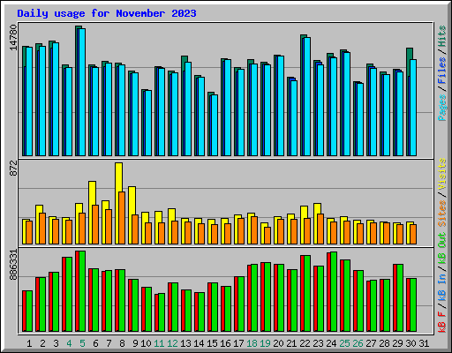The height and width of the screenshot is (353, 452).
Task: Click the 'Sites' legend label
Action: (x=442, y=214)
